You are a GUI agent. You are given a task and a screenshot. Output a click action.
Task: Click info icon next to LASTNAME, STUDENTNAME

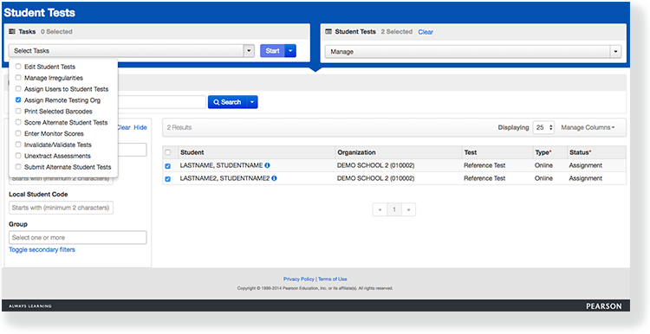tap(268, 165)
